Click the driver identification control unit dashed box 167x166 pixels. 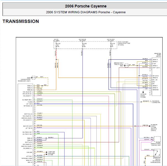click(157, 139)
